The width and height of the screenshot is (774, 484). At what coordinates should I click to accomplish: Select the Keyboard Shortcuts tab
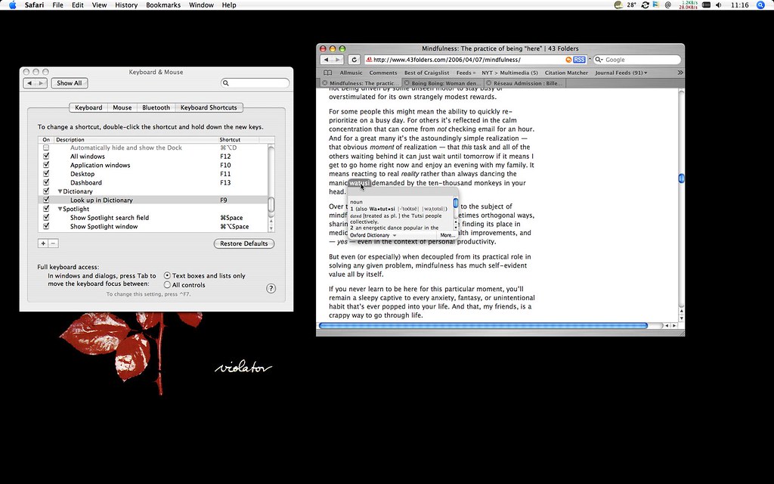(x=209, y=107)
